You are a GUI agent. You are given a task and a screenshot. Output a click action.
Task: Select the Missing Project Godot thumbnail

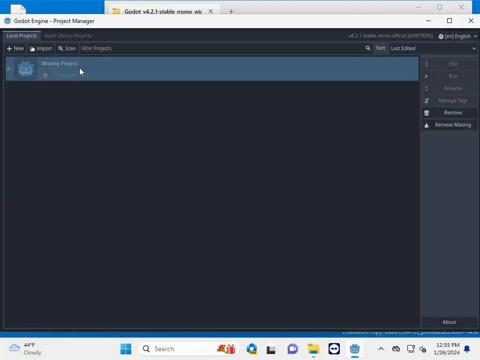click(26, 69)
